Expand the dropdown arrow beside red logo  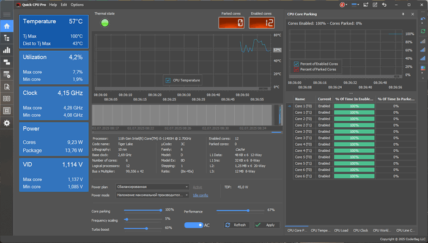(x=347, y=5)
